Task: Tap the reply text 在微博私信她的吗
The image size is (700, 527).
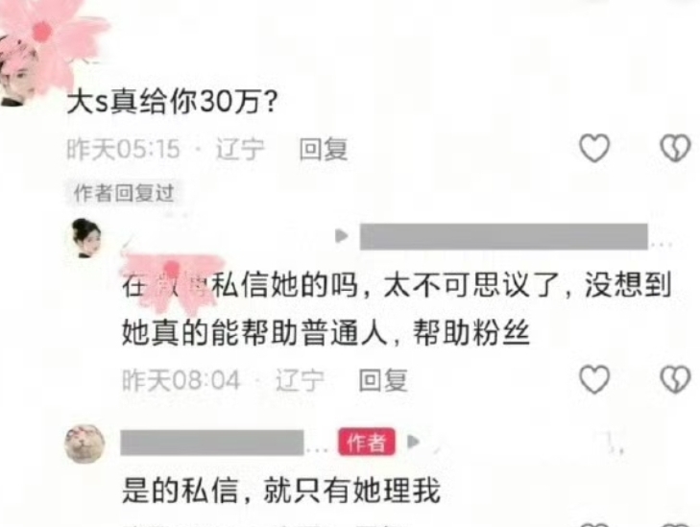Action: pos(240,285)
